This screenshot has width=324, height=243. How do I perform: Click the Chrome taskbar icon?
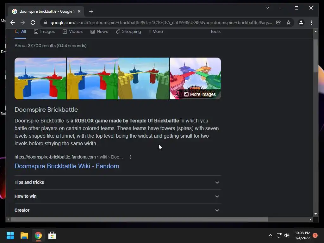pos(38,235)
